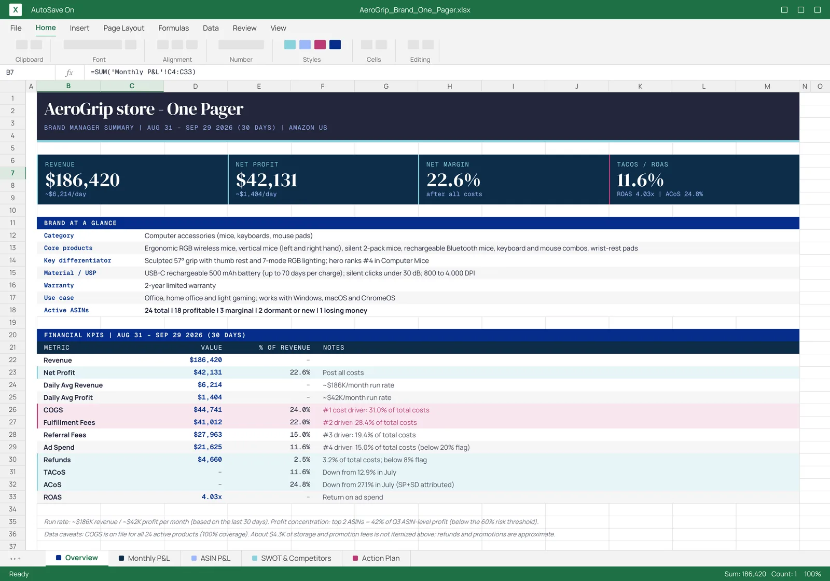Screen dimensions: 830x581
Task: Select the dark navy style swatch
Action: click(335, 45)
